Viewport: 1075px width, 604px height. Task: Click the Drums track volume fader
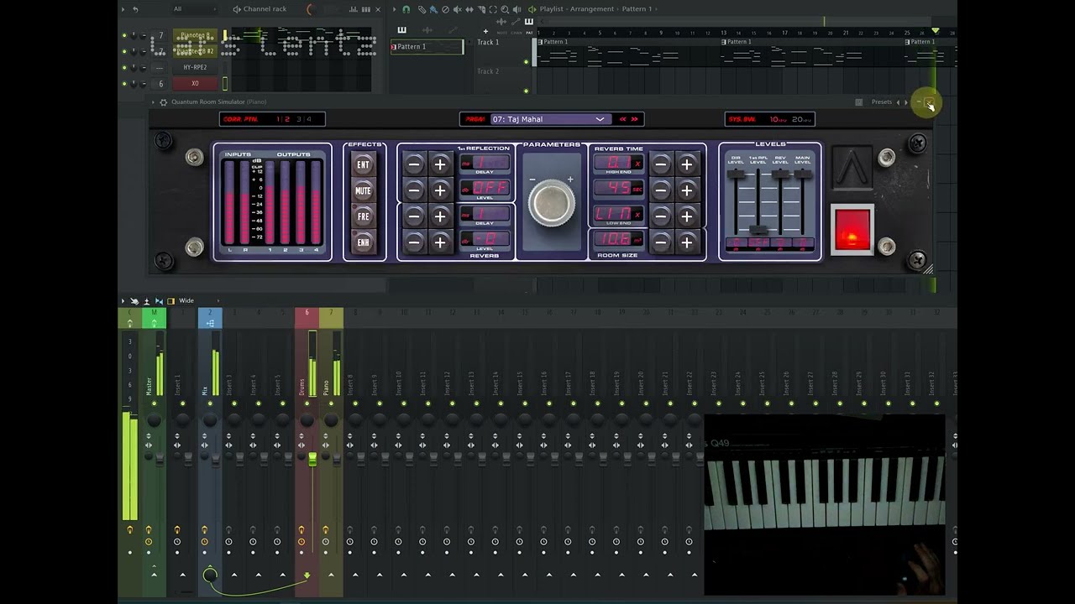[312, 459]
